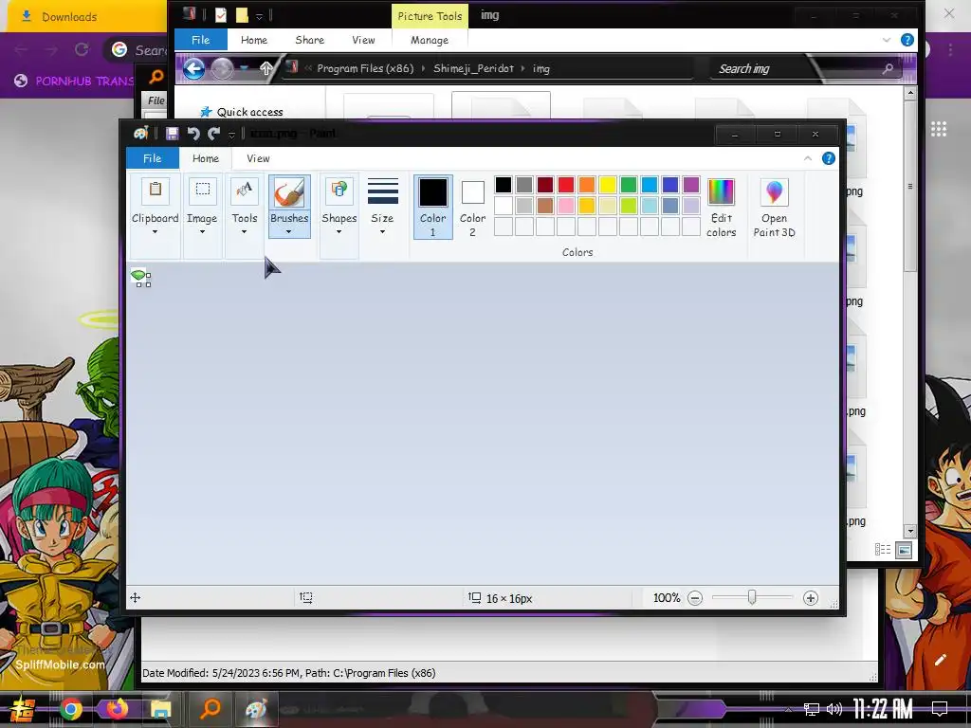Click the browser reload button

click(x=82, y=49)
